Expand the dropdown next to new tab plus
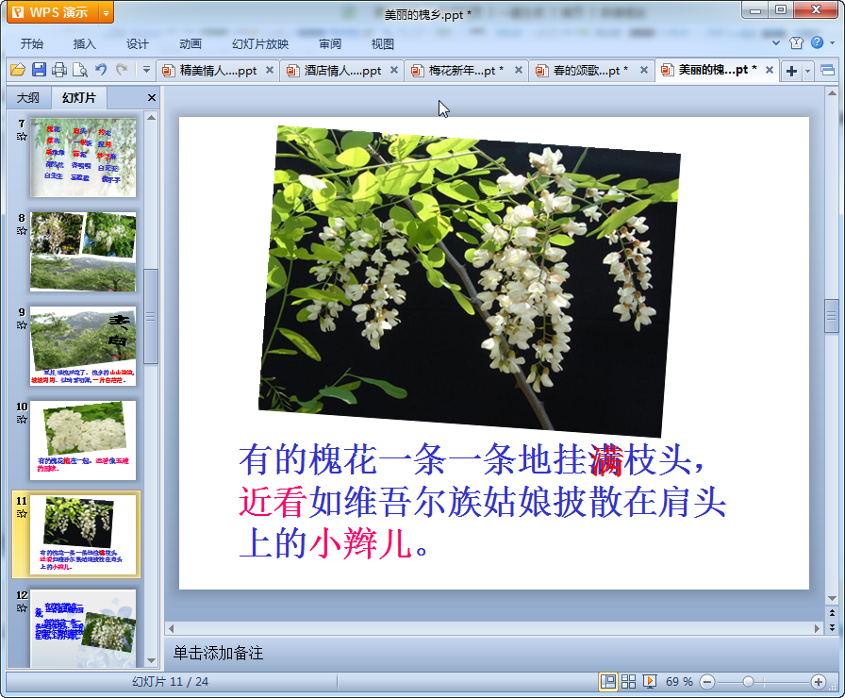Image resolution: width=845 pixels, height=698 pixels. coord(807,71)
